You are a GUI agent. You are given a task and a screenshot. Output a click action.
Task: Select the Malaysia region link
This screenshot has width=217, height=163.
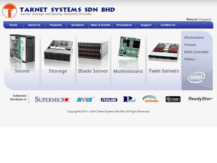coord(192,19)
